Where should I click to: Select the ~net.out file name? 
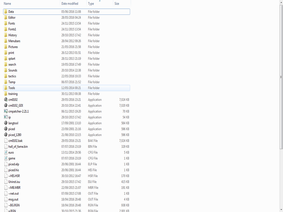click(x=13, y=194)
